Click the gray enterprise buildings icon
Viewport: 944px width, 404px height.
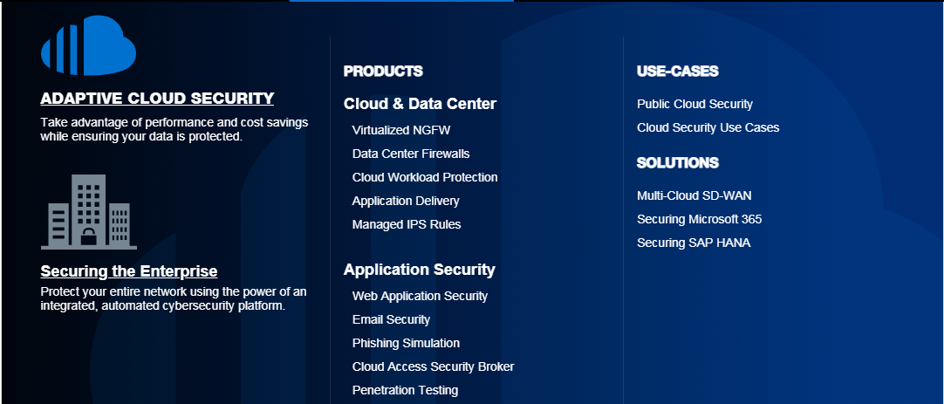pyautogui.click(x=89, y=212)
